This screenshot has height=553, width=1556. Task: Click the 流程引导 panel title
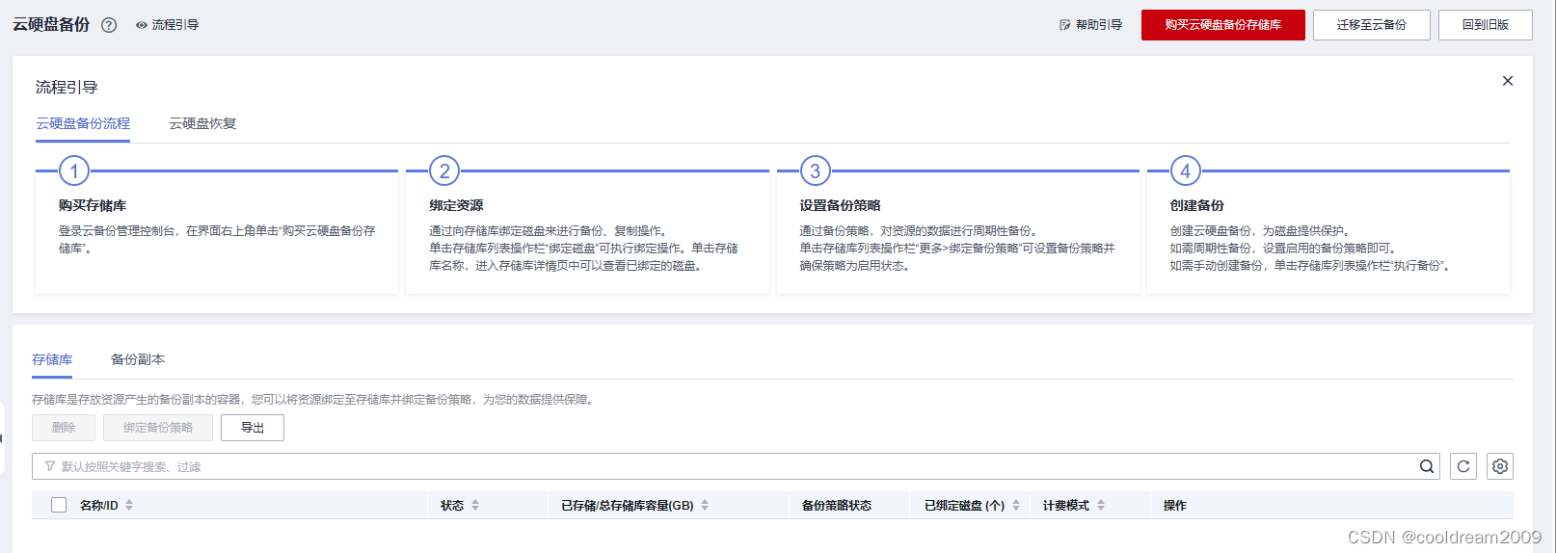67,87
